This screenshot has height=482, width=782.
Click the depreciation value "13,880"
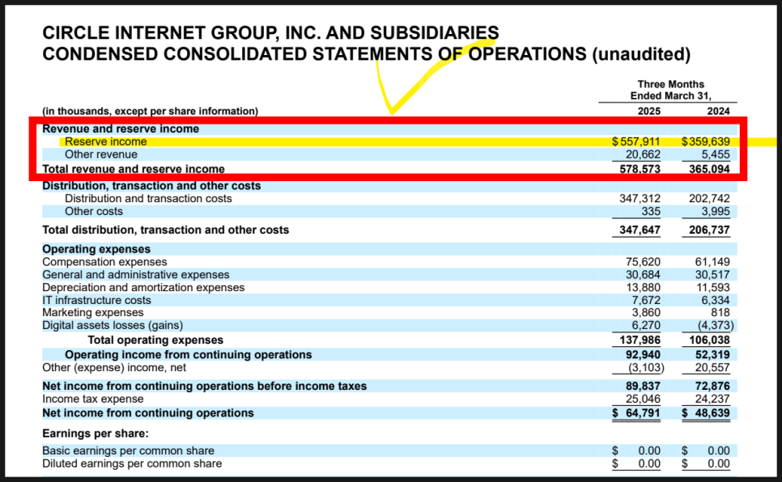point(643,288)
